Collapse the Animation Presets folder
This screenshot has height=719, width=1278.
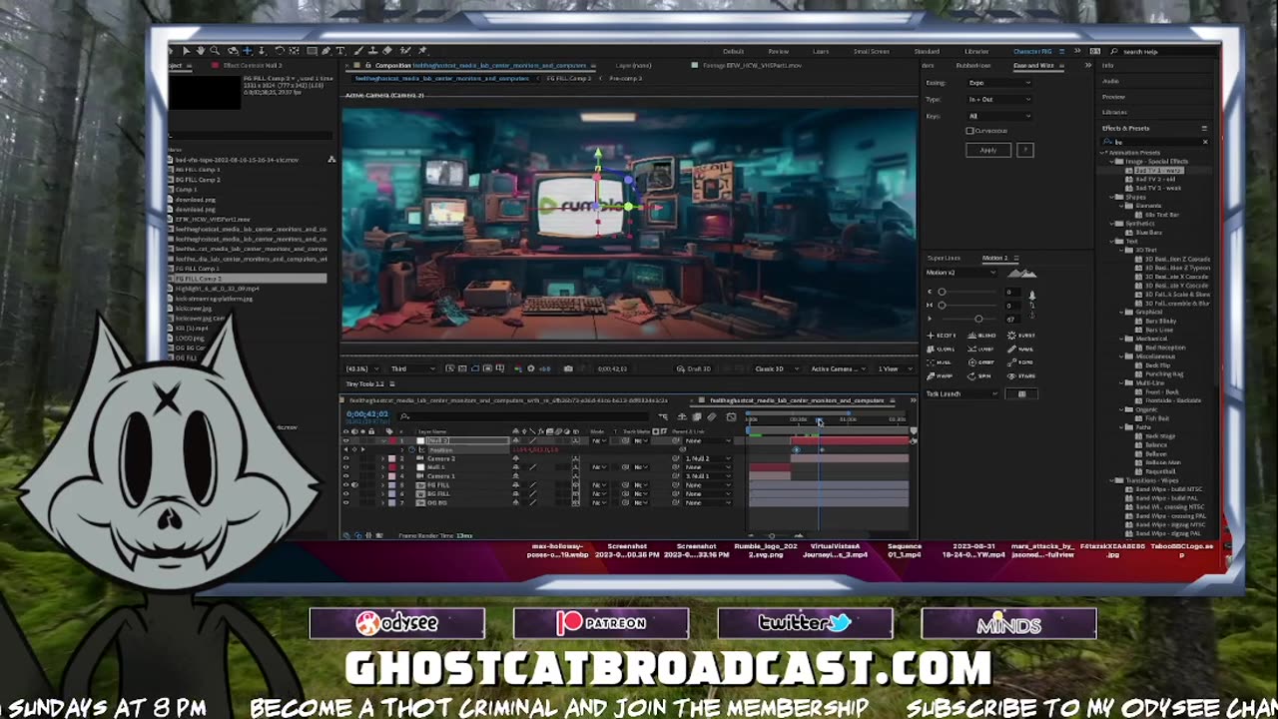pos(1104,153)
